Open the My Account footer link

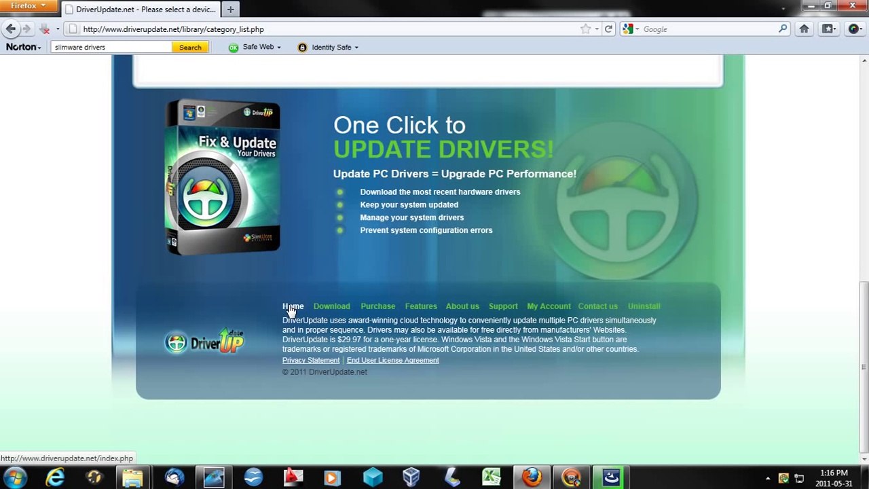point(549,306)
